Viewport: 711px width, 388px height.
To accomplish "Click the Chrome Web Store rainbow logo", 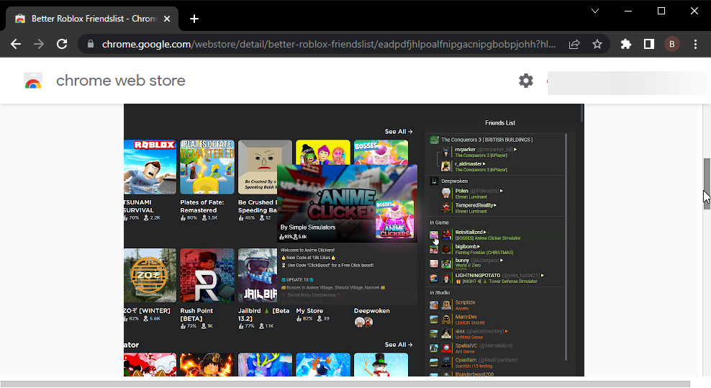I will (x=33, y=81).
